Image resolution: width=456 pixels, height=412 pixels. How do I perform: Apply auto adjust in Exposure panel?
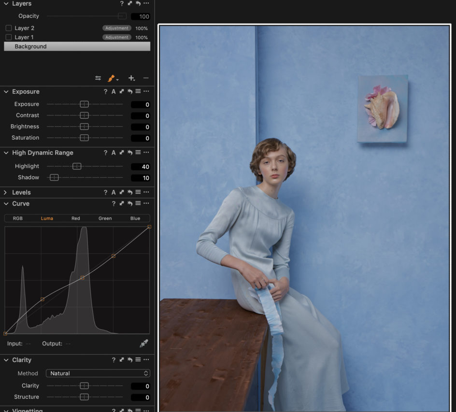click(114, 92)
